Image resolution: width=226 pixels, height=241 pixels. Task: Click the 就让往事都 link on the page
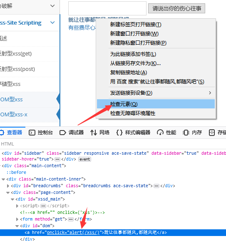[x=82, y=20]
